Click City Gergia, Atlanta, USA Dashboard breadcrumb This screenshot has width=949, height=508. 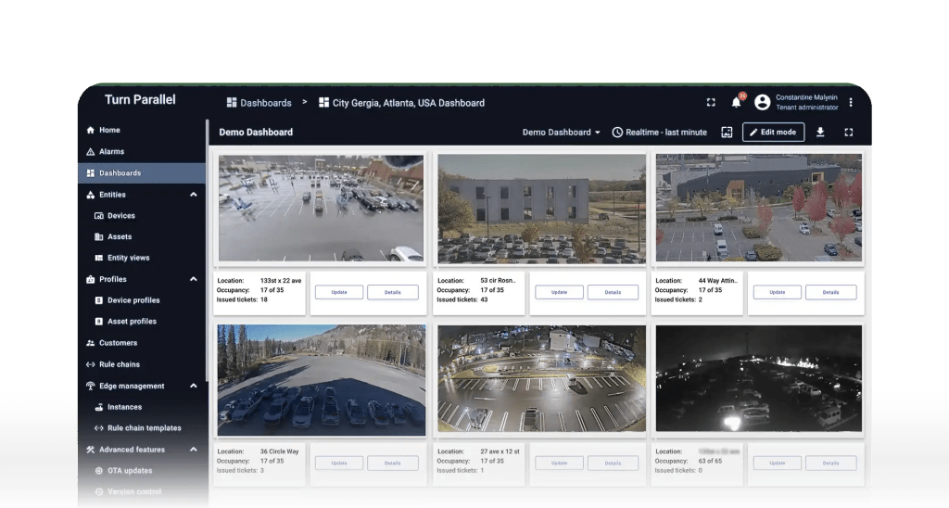tap(402, 103)
